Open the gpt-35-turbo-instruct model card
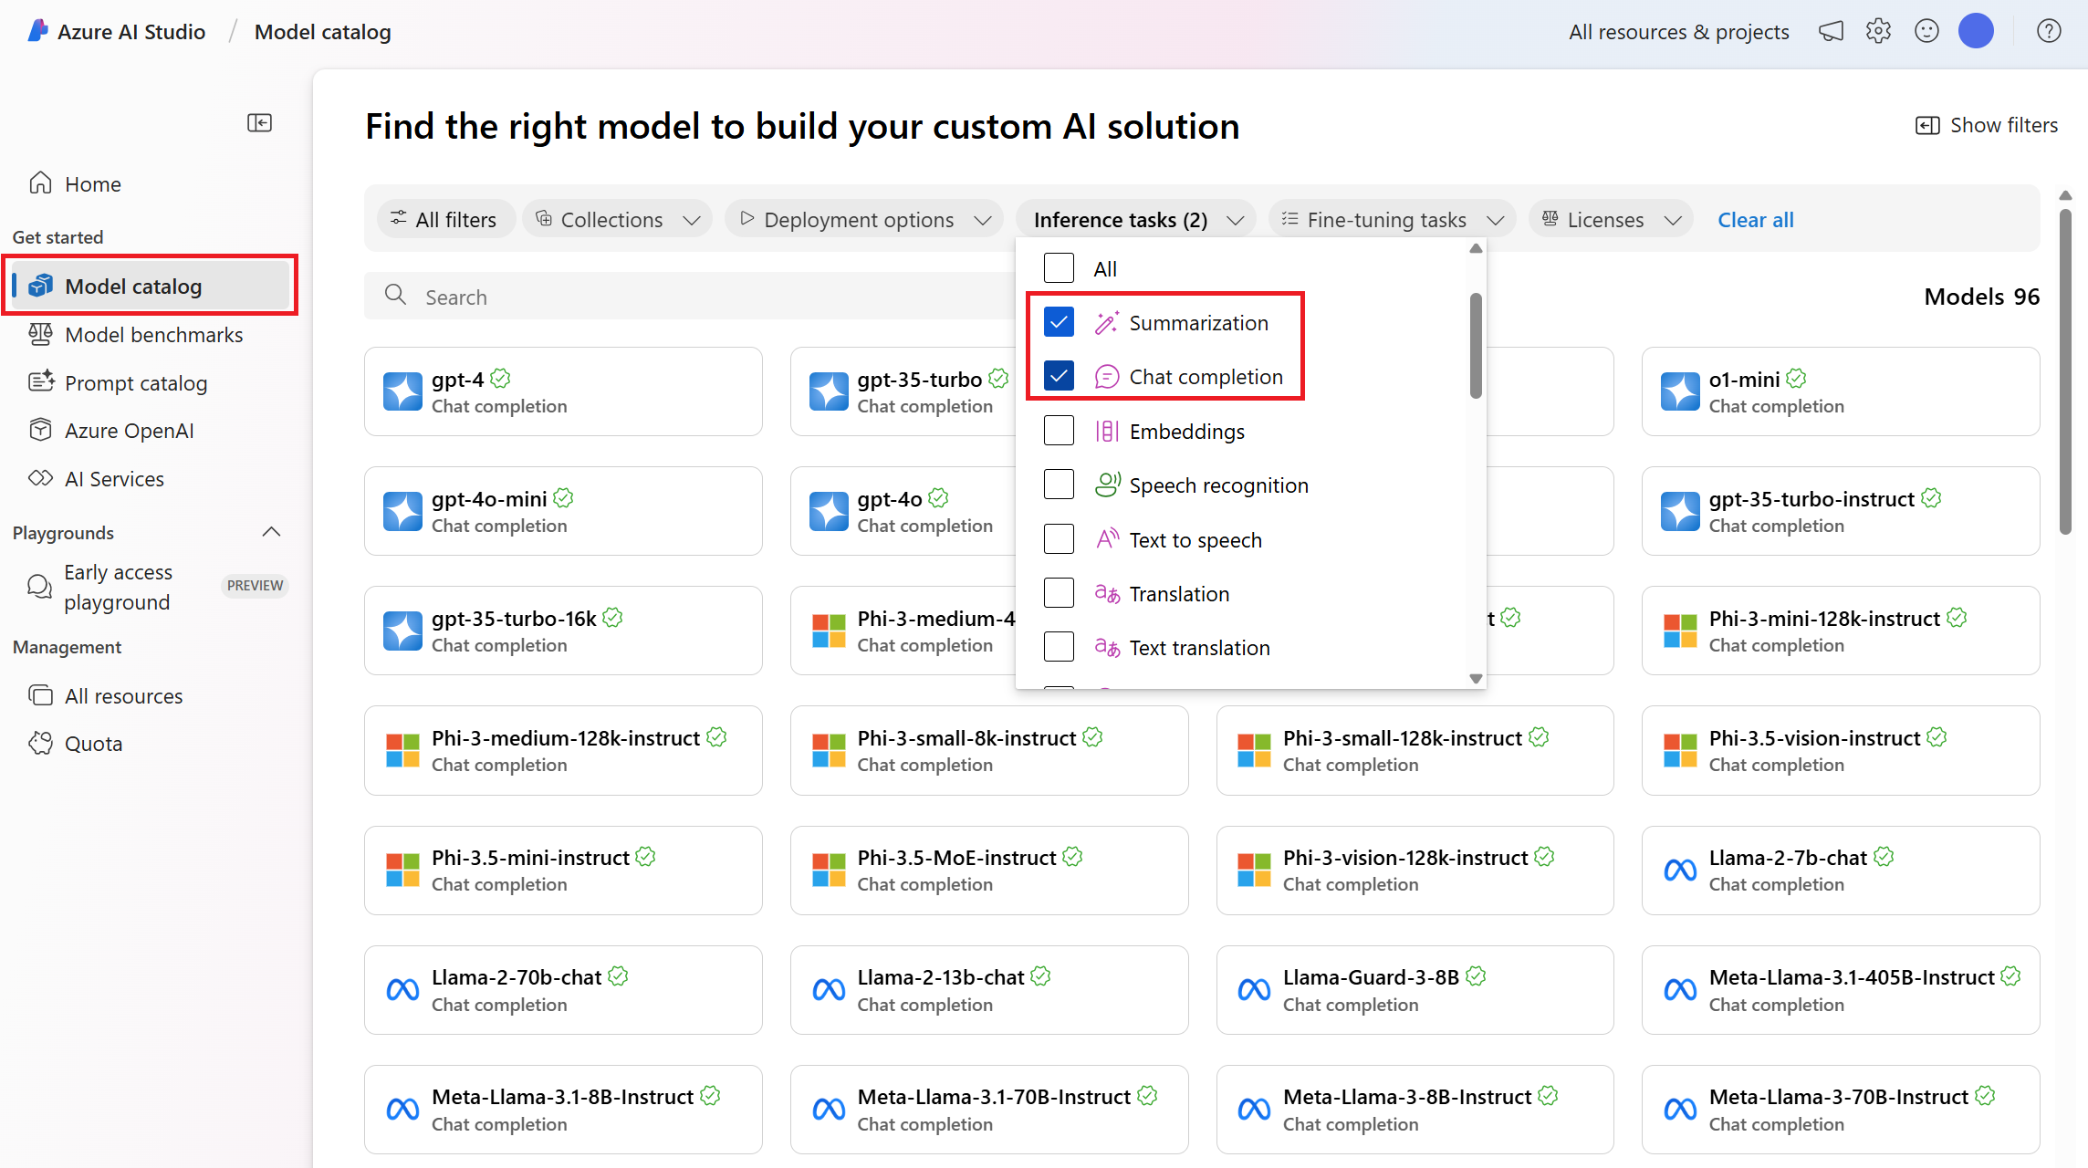 coord(1840,511)
